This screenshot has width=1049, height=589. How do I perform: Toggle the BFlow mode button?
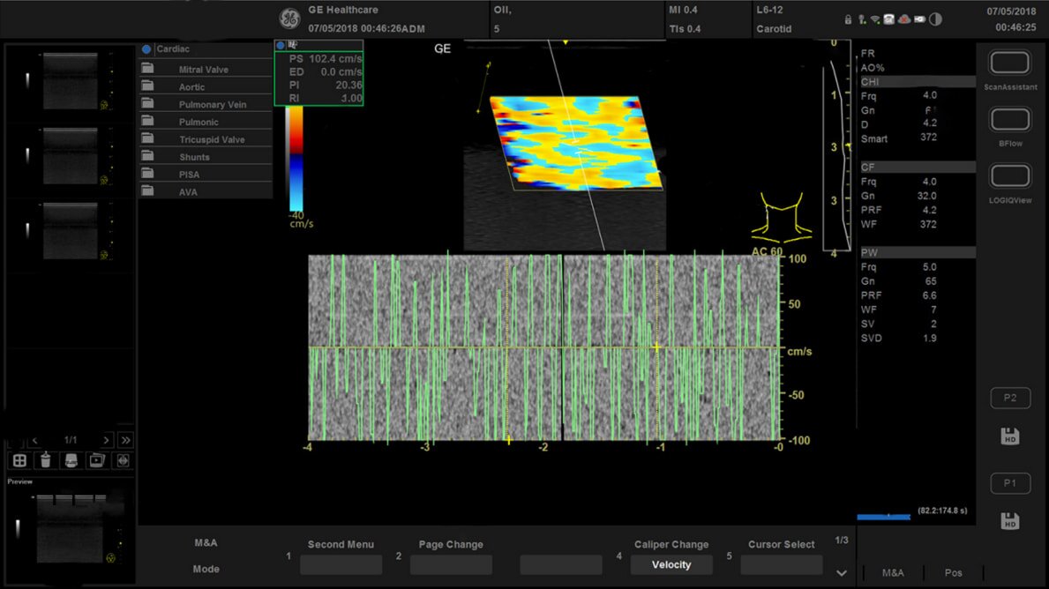pos(1010,120)
